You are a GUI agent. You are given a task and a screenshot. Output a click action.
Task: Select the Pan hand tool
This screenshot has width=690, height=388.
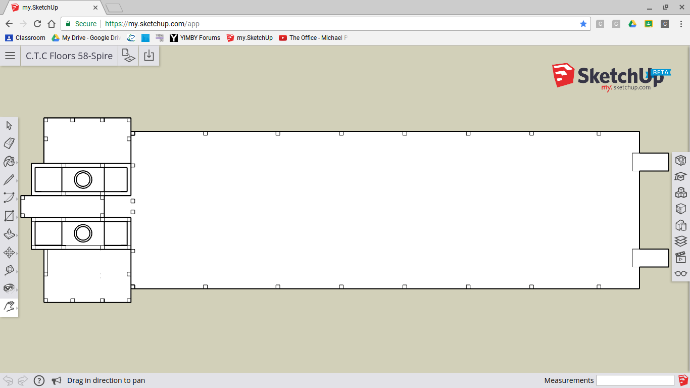click(9, 307)
